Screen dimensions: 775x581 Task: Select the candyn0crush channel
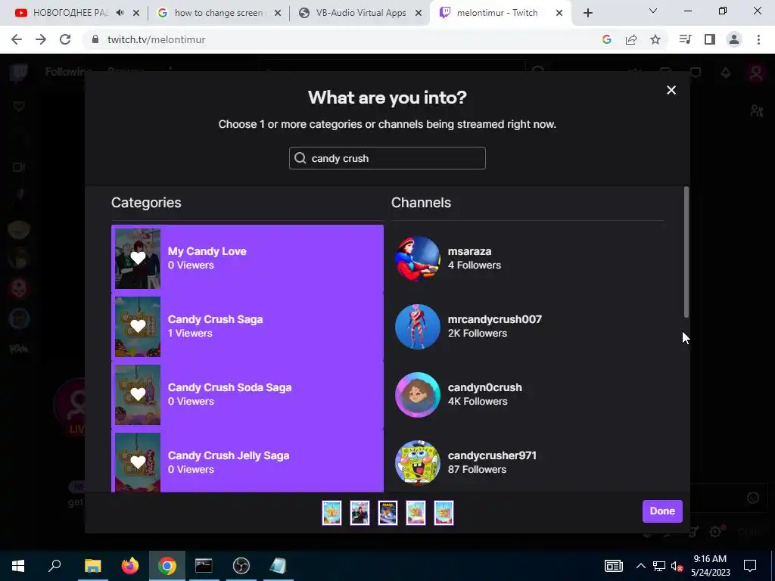pos(528,395)
